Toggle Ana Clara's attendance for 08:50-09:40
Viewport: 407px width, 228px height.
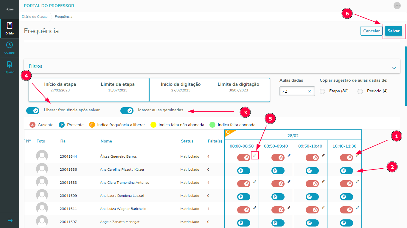(x=278, y=184)
